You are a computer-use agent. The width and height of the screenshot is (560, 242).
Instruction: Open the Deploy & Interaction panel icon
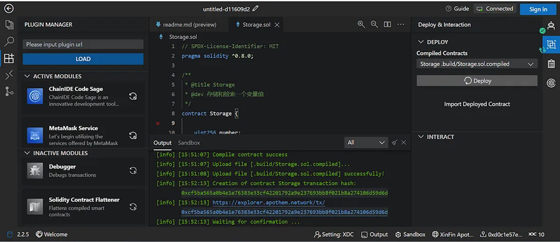552,44
